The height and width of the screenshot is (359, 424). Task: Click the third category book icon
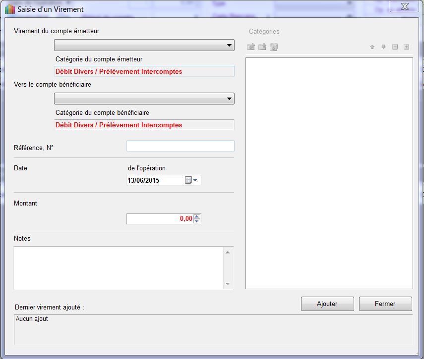coord(274,47)
